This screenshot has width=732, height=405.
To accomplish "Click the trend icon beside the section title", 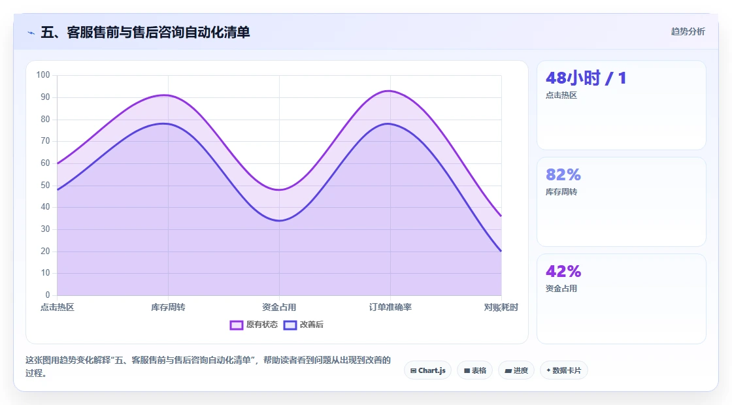I will 31,33.
